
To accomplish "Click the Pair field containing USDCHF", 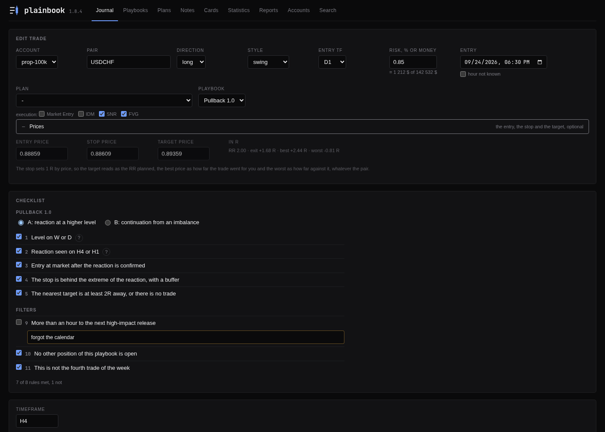I will [129, 62].
